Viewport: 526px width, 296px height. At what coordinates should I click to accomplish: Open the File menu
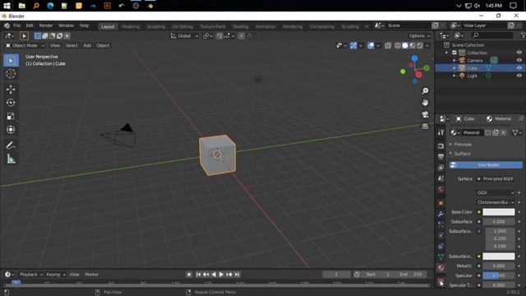[16, 25]
